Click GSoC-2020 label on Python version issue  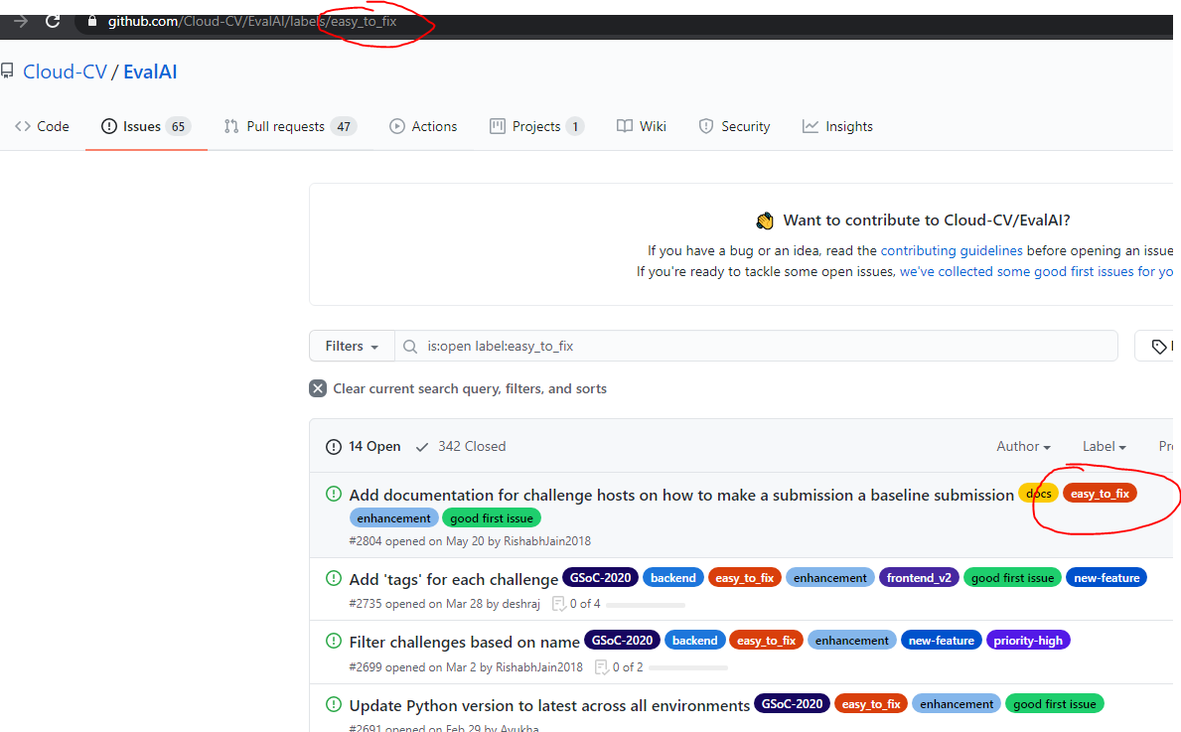792,703
